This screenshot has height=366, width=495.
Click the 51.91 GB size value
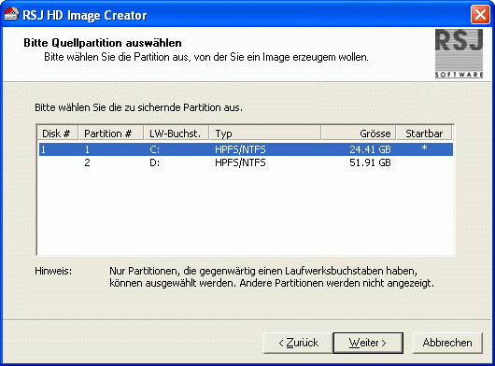pos(370,162)
